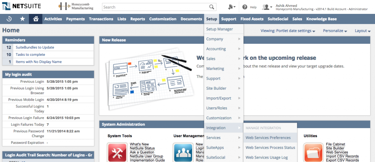Expand the Users/Roles submenu

[224, 108]
